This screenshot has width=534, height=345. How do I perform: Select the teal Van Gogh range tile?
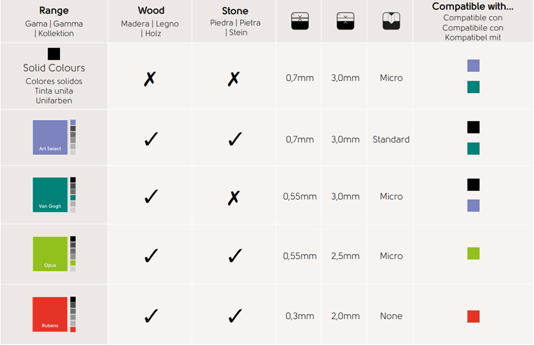pyautogui.click(x=50, y=195)
